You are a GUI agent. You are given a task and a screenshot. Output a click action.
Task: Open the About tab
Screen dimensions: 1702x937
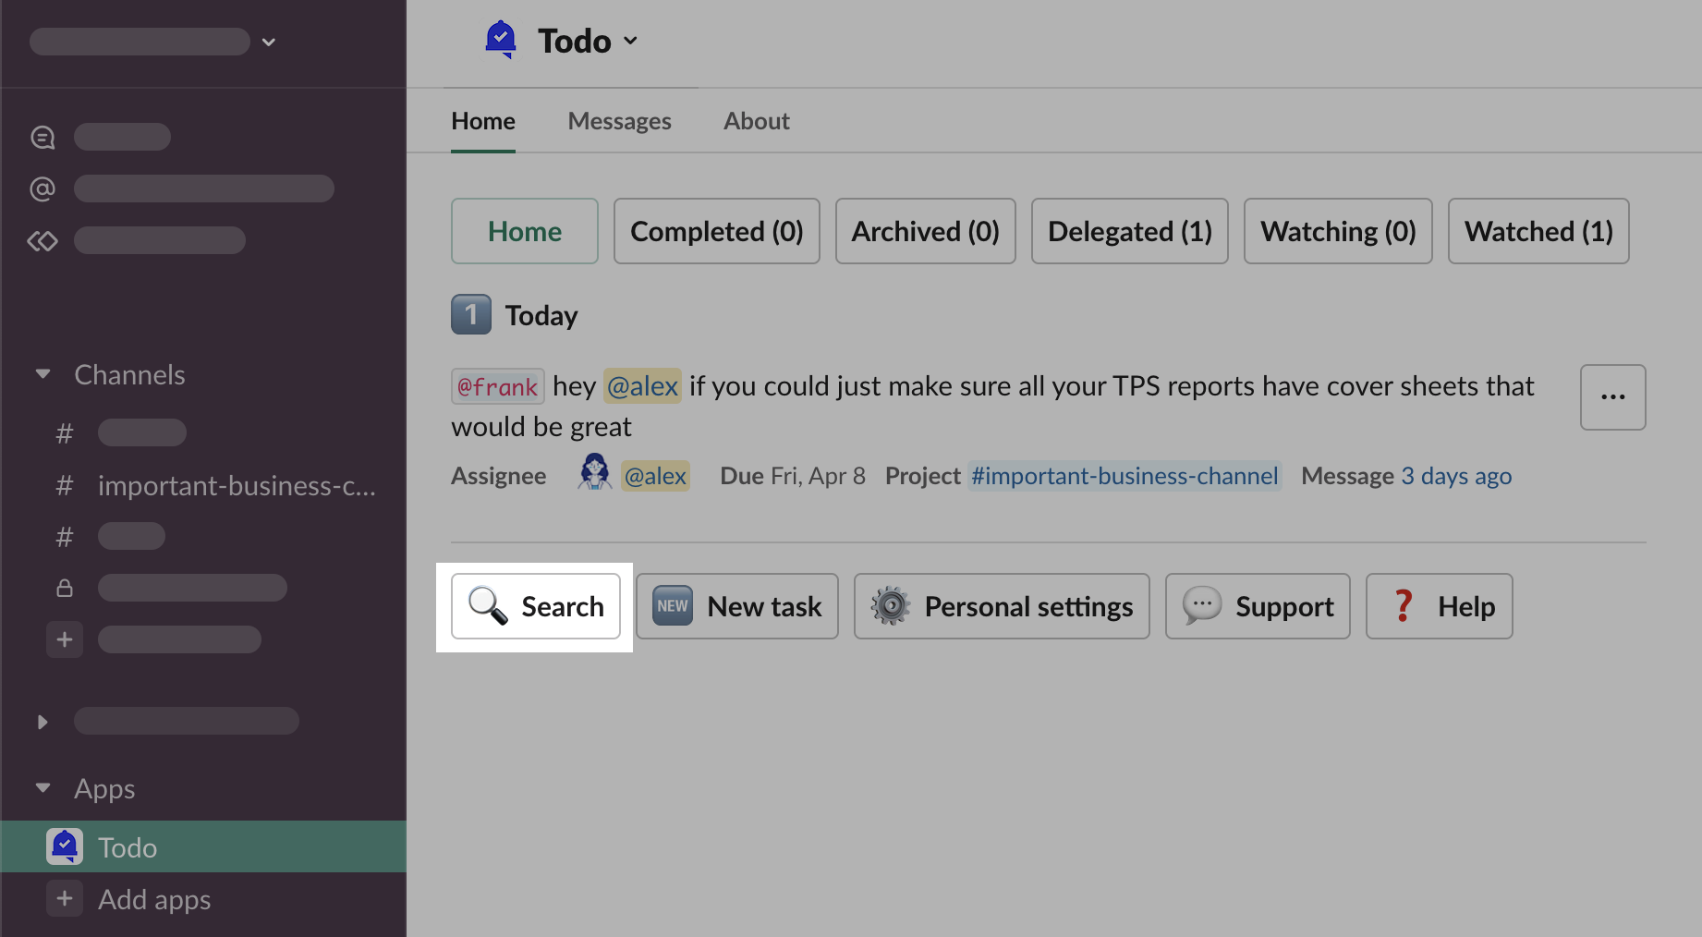(756, 121)
